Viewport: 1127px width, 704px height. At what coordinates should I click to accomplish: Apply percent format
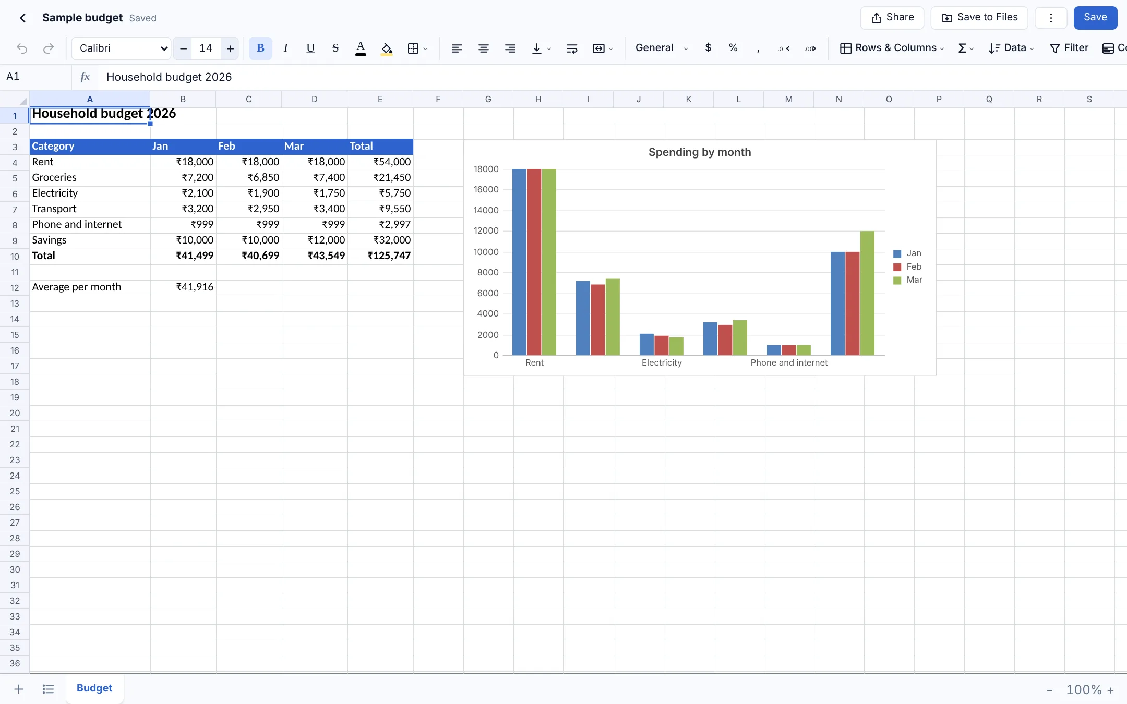point(733,48)
